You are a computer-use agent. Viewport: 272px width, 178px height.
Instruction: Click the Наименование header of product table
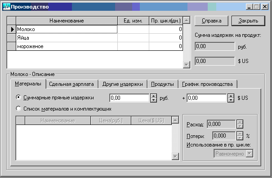[x=67, y=21]
